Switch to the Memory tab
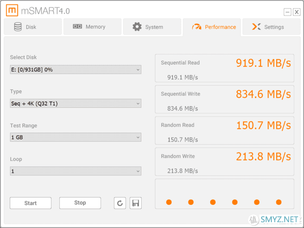Viewport: 304px width, 228px height. 93,27
